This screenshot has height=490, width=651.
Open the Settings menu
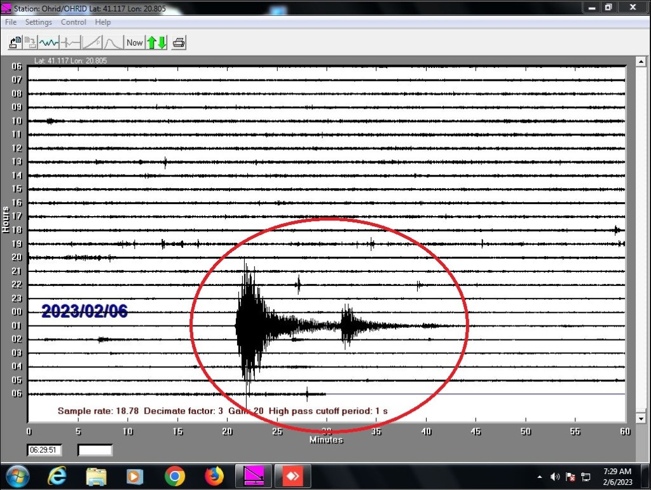(x=39, y=22)
